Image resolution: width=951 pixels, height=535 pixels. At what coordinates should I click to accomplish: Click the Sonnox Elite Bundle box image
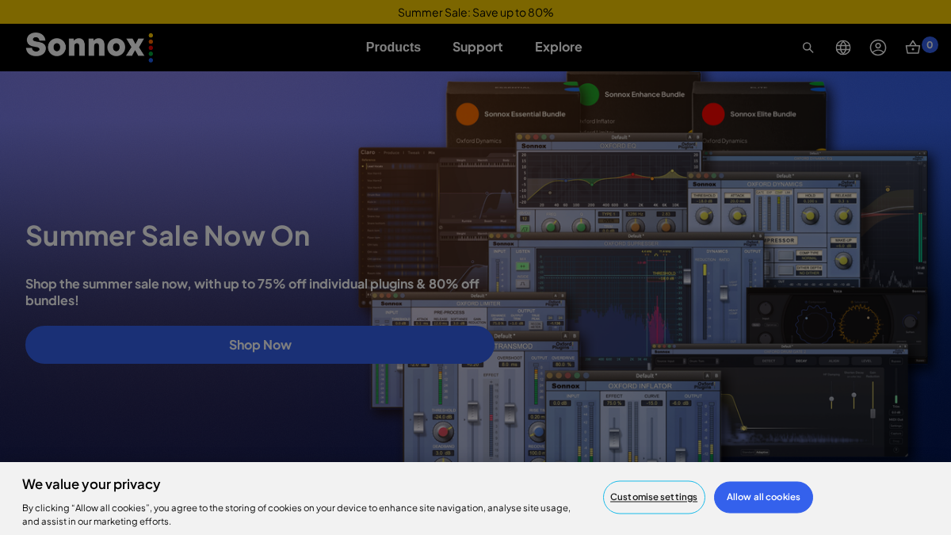tap(760, 117)
